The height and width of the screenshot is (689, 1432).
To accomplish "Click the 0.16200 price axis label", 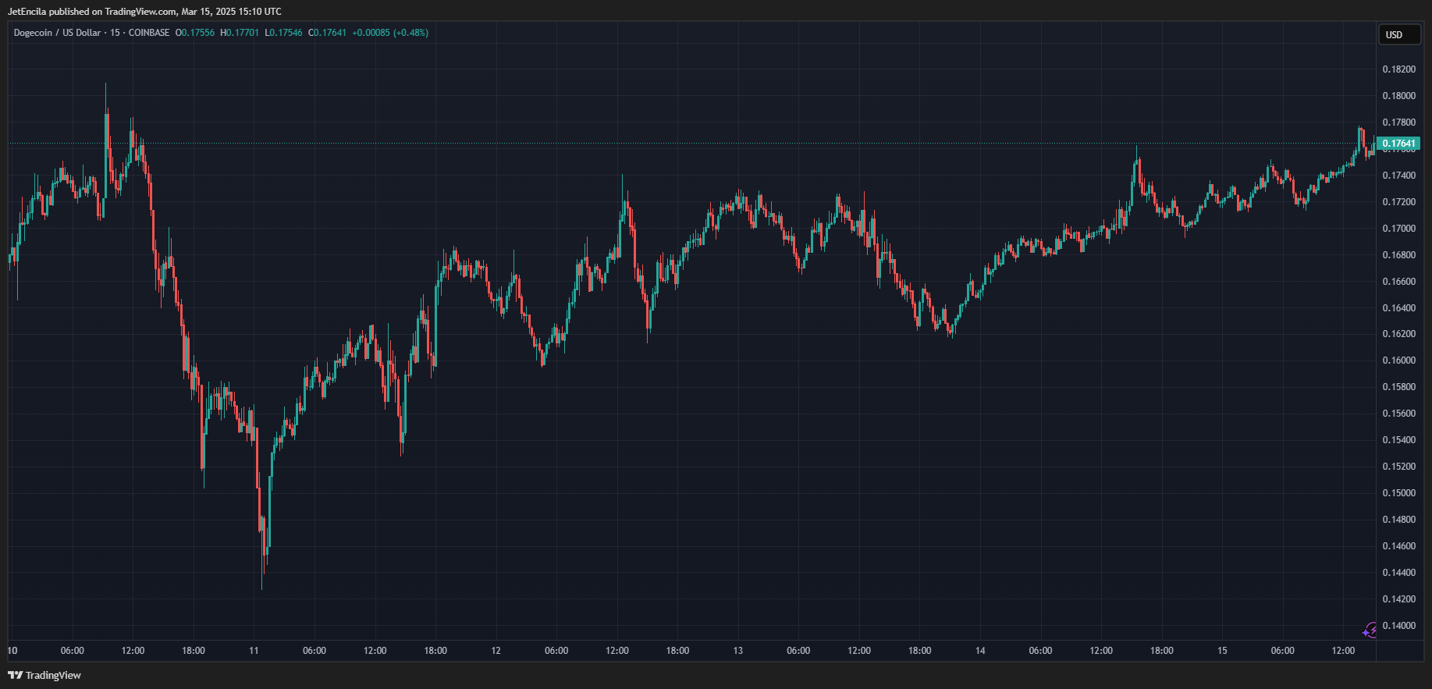I will coord(1398,334).
